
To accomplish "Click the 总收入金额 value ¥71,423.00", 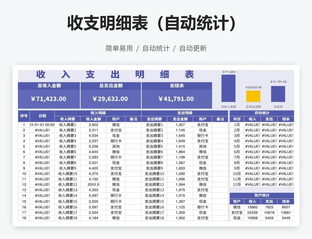I will tap(49, 99).
